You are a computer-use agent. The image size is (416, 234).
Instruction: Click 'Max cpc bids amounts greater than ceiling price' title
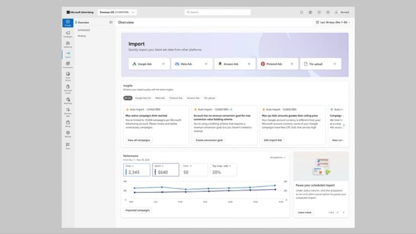(290, 116)
